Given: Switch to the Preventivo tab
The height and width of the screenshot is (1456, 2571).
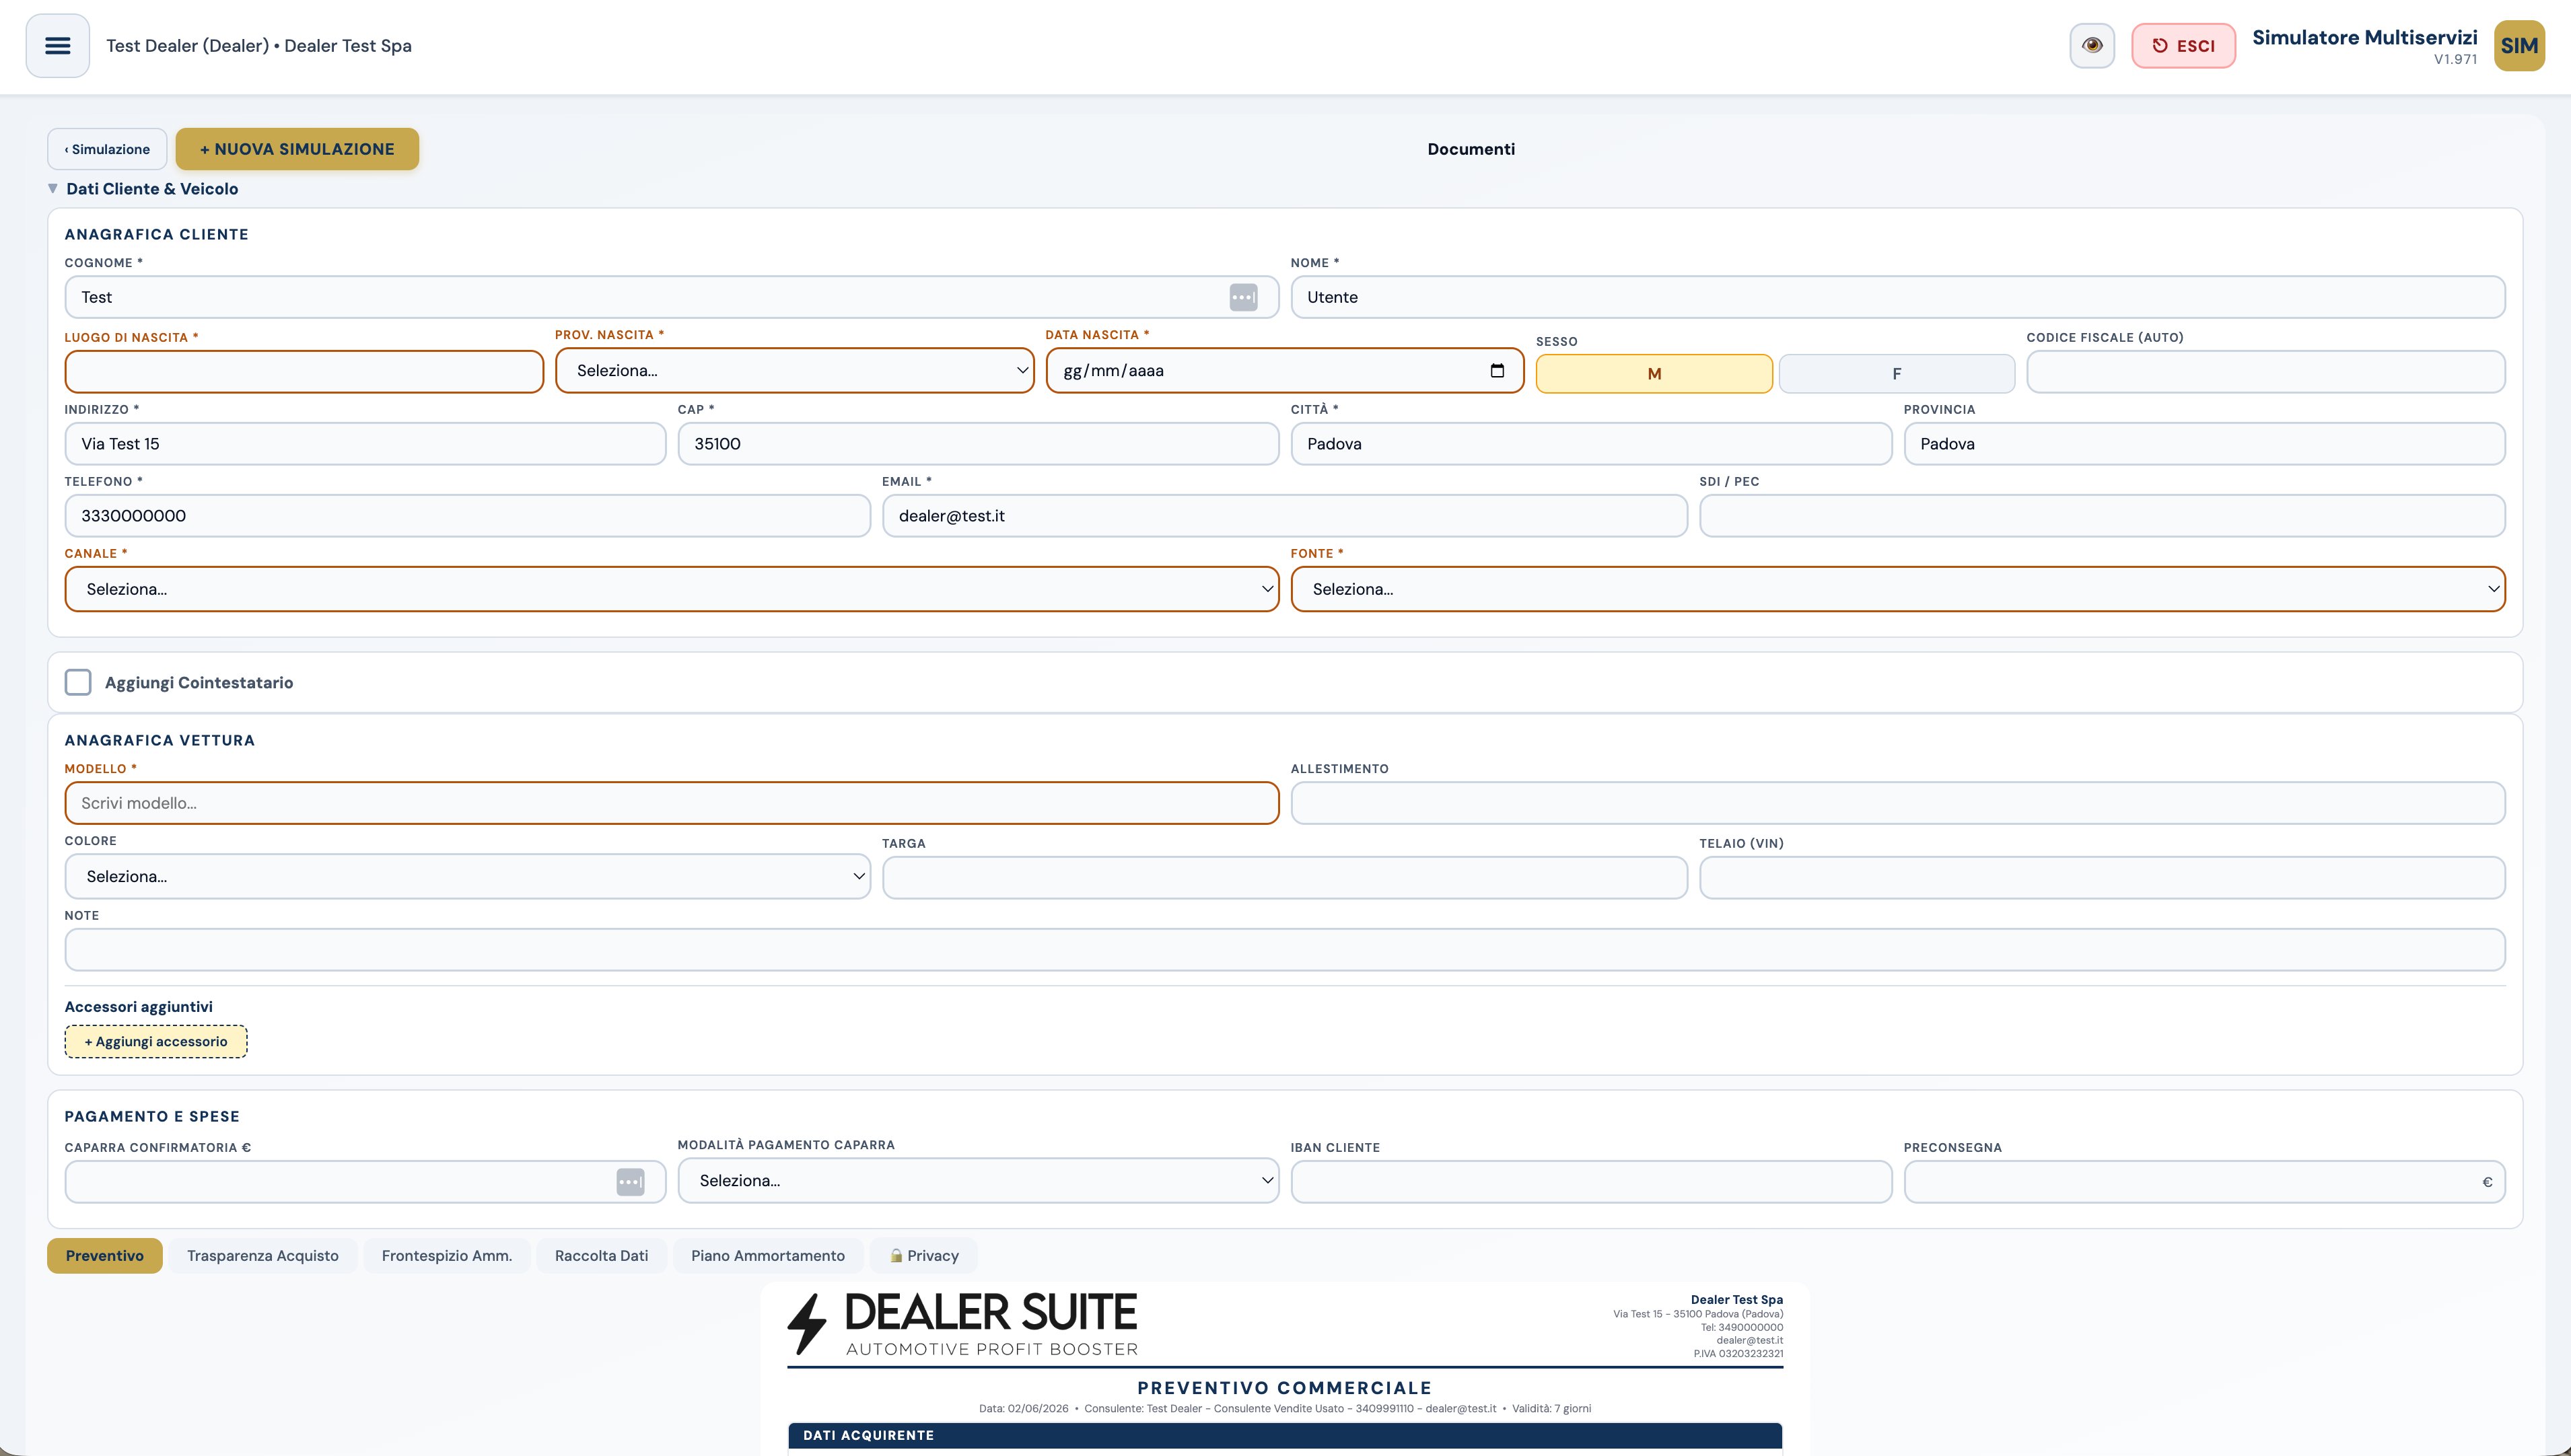Looking at the screenshot, I should coord(105,1256).
